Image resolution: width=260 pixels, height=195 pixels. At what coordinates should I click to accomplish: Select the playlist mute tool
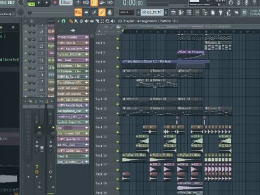point(87,21)
